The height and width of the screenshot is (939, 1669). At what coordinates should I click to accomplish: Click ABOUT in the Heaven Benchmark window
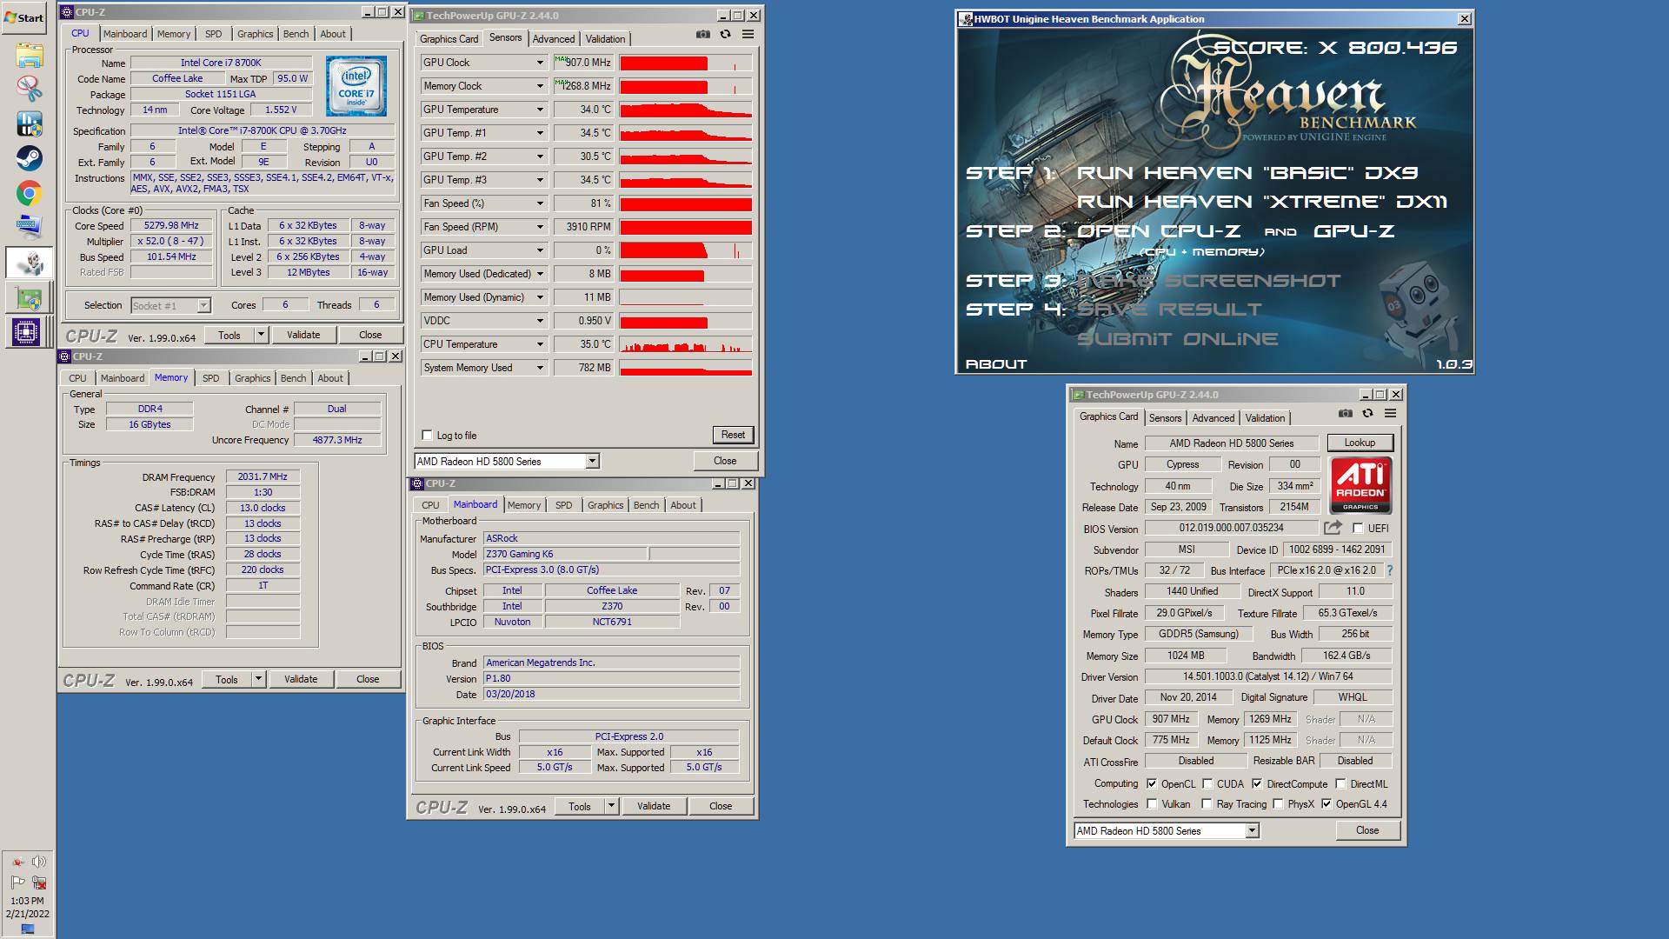[996, 364]
